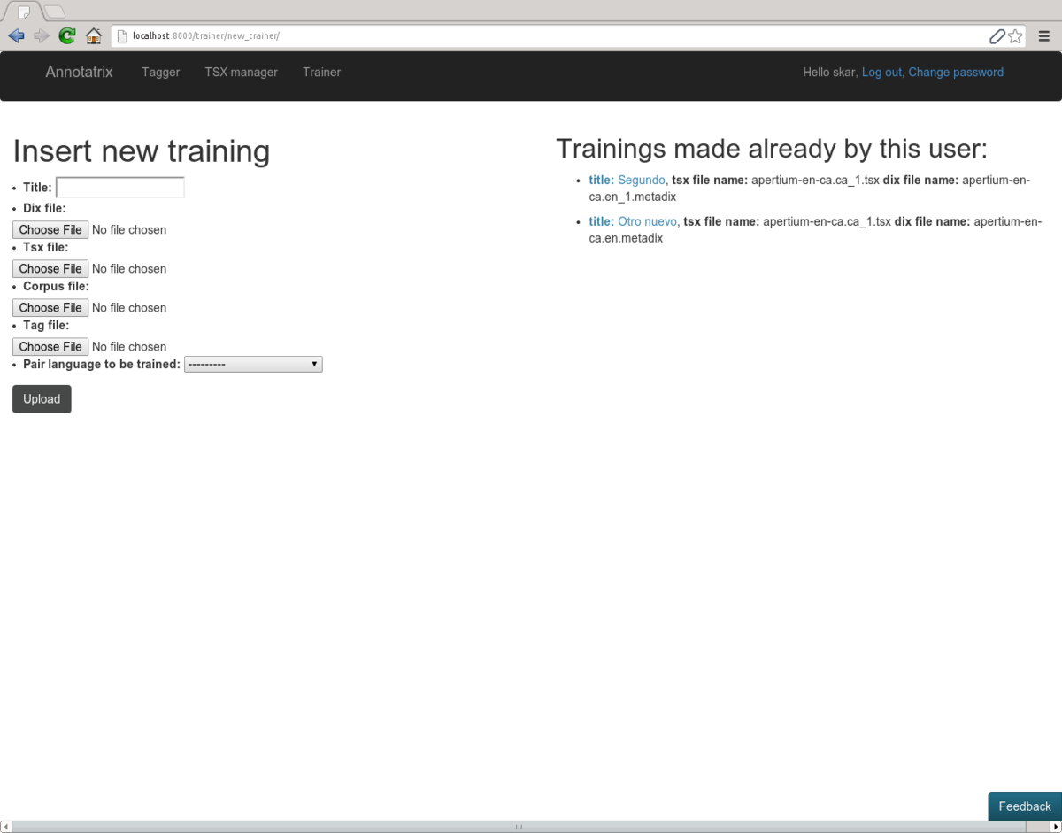Click the horizontal scrollbar at the bottom
Screen dimensions: 1062x833
click(519, 827)
